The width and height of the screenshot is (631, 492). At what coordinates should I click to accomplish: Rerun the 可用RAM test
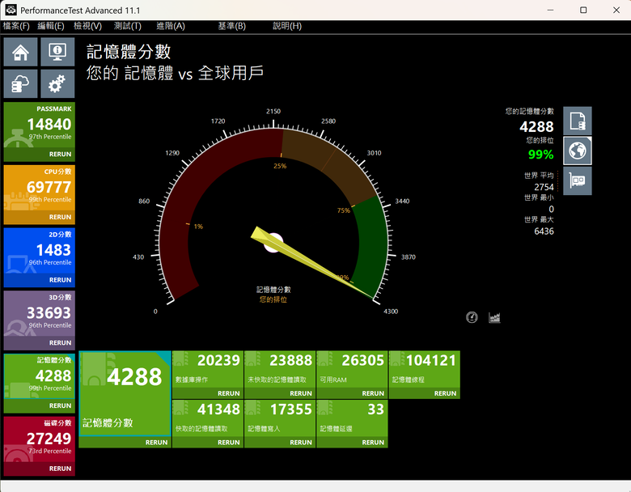coord(373,393)
